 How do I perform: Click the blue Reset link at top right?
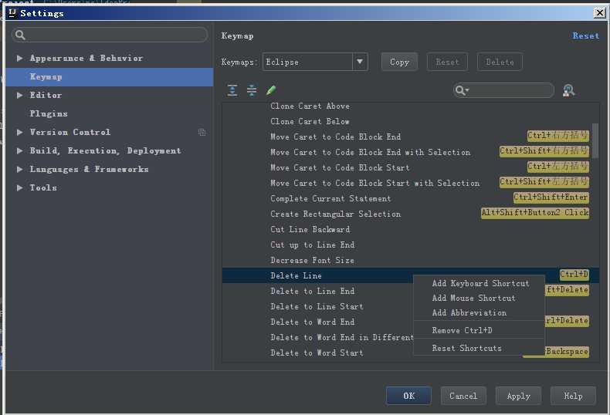585,35
